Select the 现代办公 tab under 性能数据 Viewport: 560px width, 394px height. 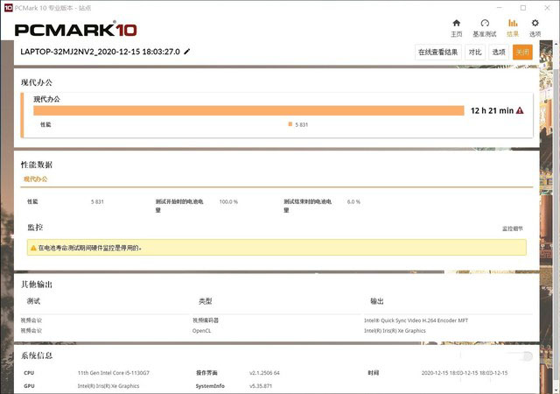tap(35, 179)
